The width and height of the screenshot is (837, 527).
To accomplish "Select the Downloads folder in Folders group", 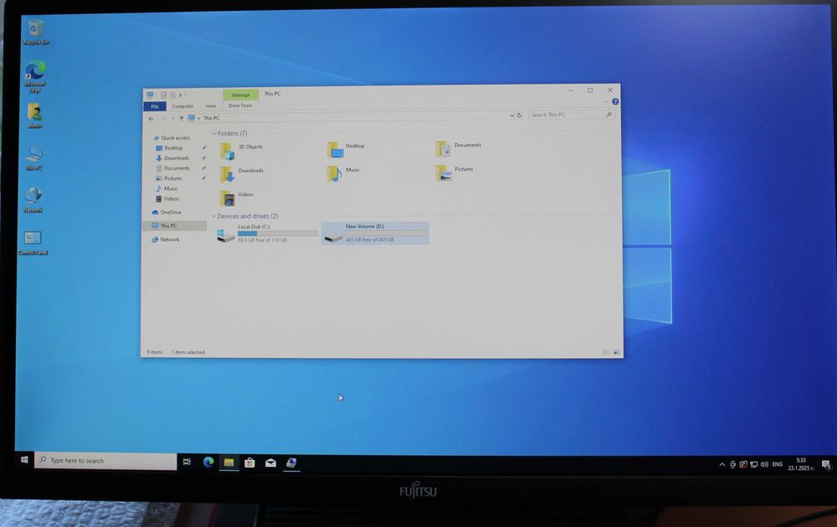I will point(242,175).
